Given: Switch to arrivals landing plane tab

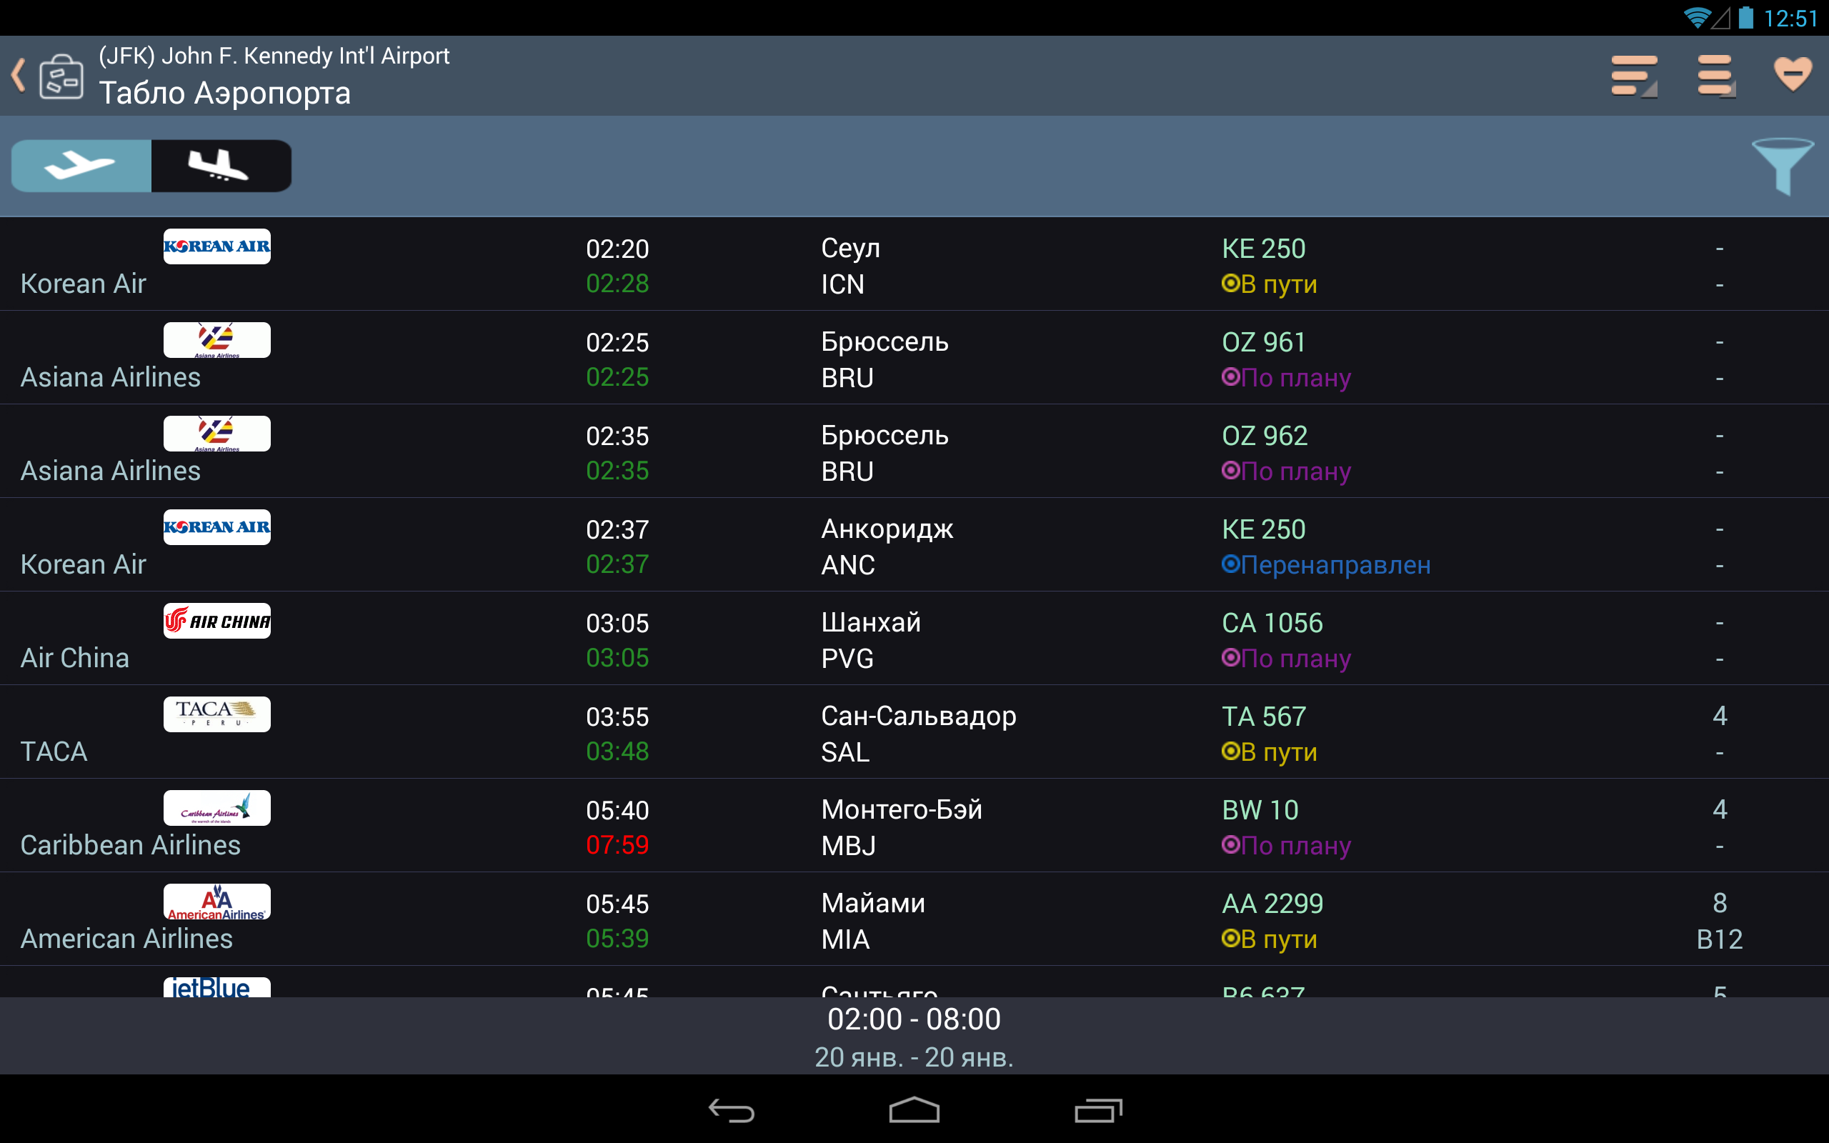Looking at the screenshot, I should pos(221,166).
